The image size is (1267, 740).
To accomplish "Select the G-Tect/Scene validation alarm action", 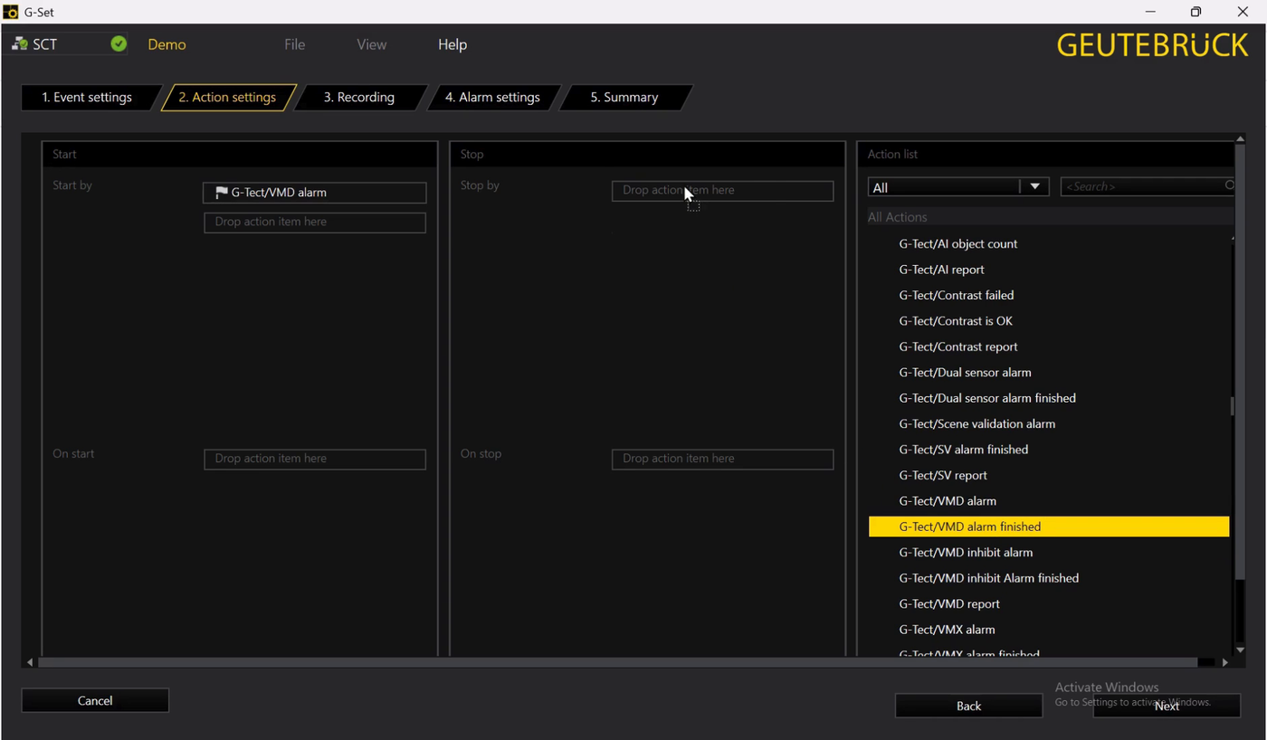I will 977,423.
